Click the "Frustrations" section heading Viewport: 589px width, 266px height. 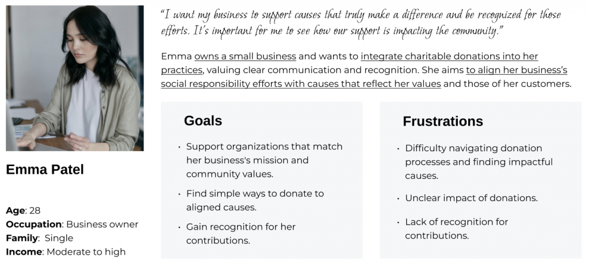point(442,121)
